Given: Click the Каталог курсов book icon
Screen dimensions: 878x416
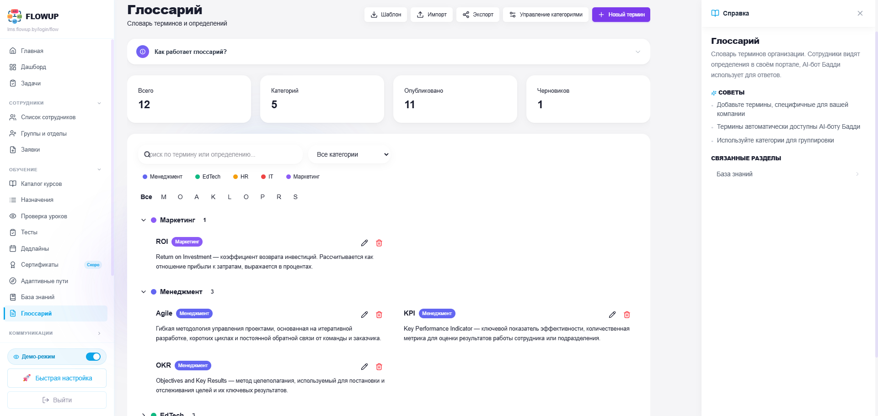Looking at the screenshot, I should coord(13,184).
